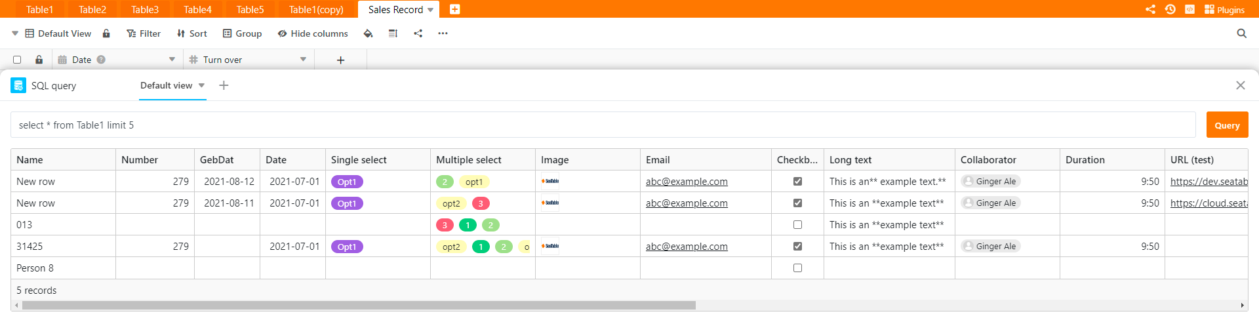
Task: Expand the Sales Record tab dropdown arrow
Action: point(430,10)
